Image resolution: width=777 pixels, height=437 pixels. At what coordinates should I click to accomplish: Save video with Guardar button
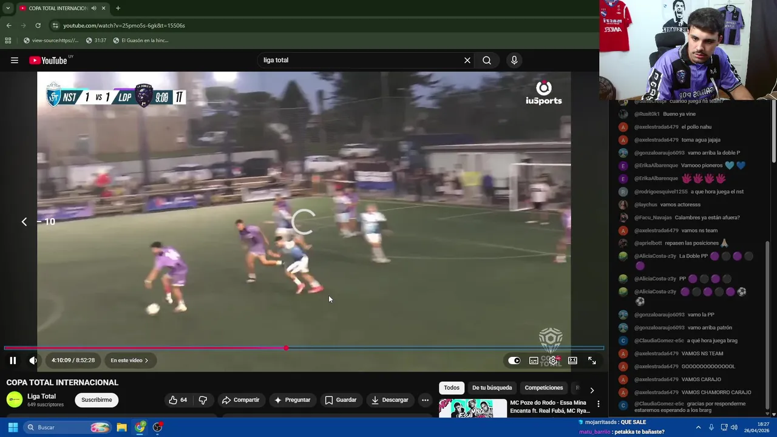[x=341, y=400]
